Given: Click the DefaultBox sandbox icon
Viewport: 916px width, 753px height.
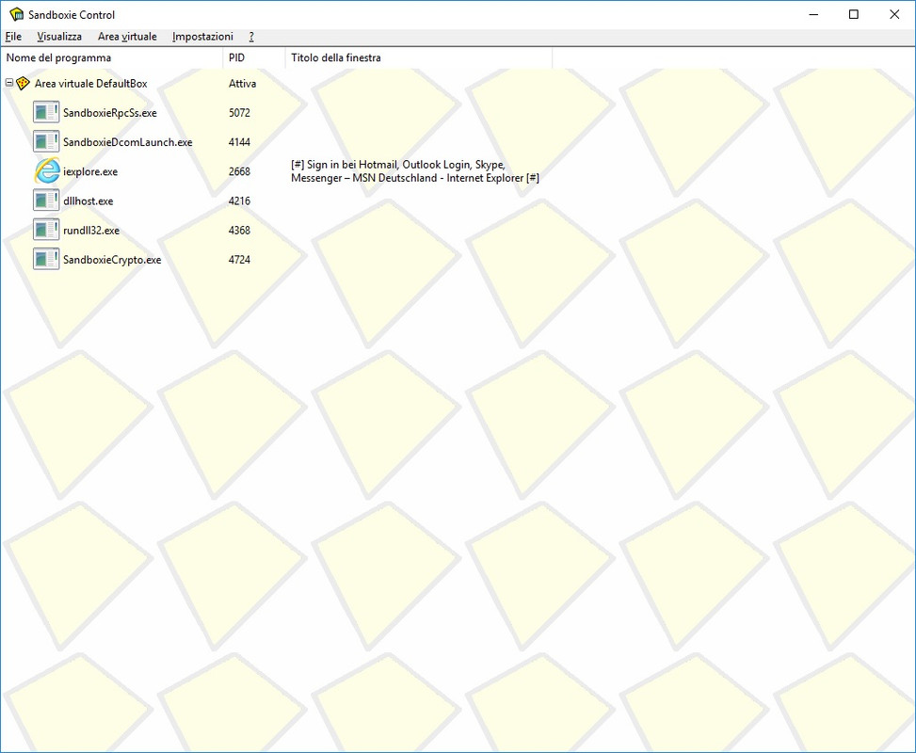Looking at the screenshot, I should (23, 84).
